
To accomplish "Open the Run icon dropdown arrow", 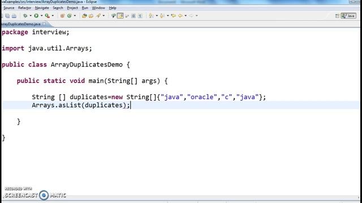I will click(41, 16).
